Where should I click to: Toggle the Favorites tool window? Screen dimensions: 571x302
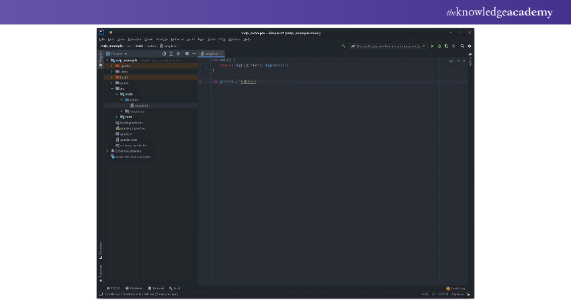click(x=101, y=271)
